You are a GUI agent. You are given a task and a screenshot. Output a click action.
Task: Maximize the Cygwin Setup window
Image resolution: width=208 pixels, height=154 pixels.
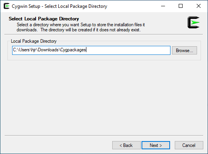[x=181, y=6]
